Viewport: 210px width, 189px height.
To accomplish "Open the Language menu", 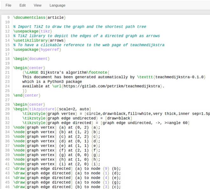I will click(57, 5).
